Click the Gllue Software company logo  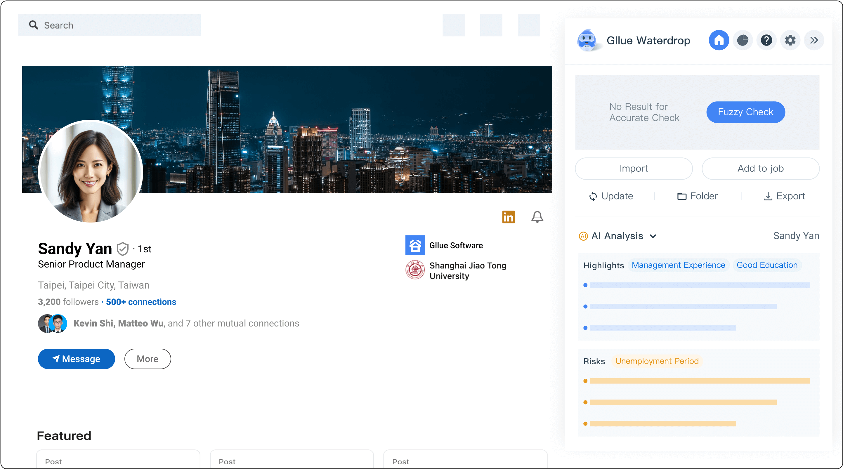[415, 246]
